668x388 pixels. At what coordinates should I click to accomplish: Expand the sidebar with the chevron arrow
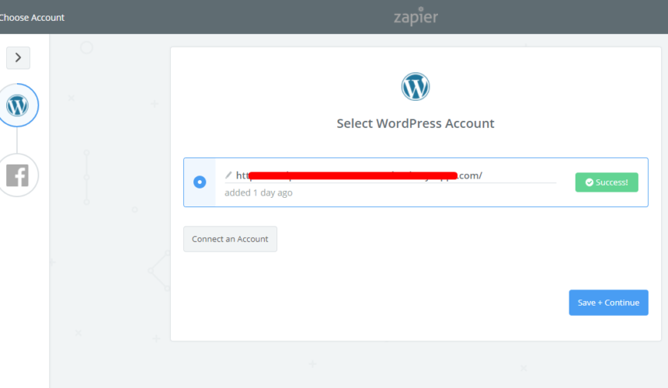(x=18, y=57)
